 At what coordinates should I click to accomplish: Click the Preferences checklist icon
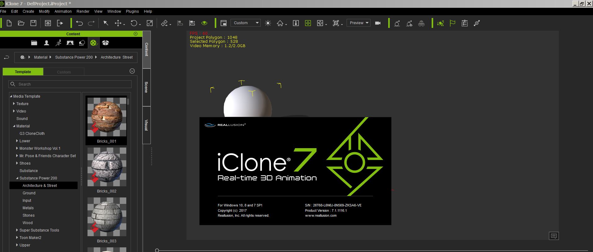[465, 23]
